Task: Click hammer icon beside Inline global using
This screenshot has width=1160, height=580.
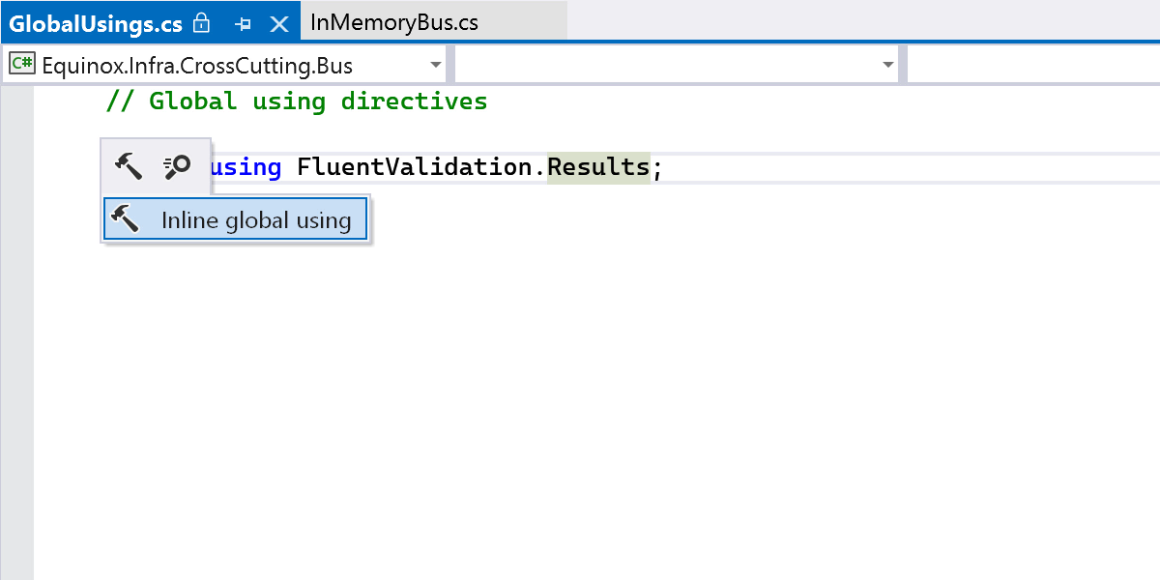Action: [x=126, y=219]
